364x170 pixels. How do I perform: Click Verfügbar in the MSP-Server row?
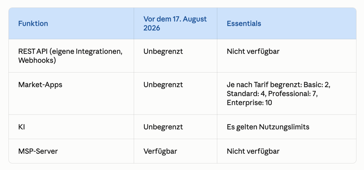(160, 151)
